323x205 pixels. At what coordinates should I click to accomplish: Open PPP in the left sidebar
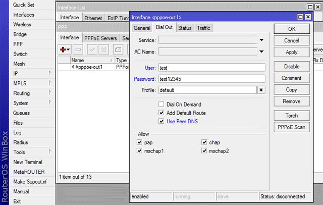pos(18,44)
